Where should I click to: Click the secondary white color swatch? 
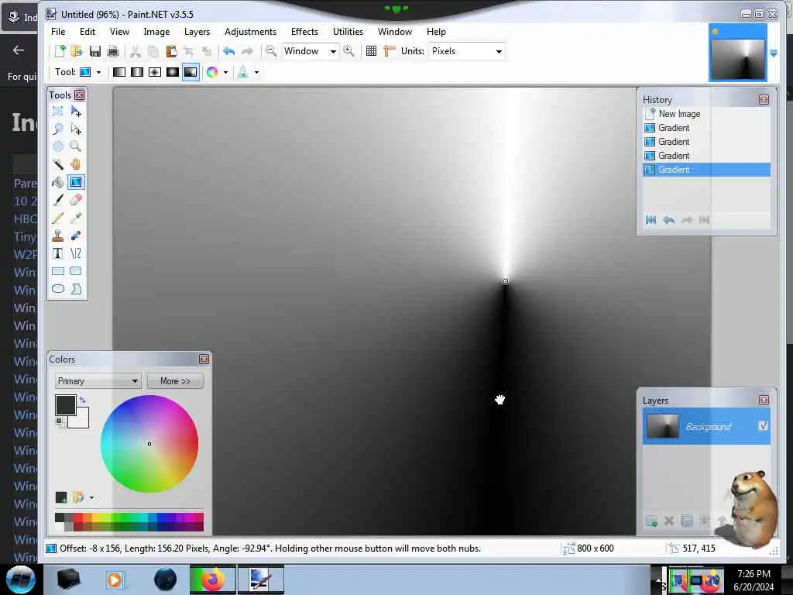(x=81, y=420)
